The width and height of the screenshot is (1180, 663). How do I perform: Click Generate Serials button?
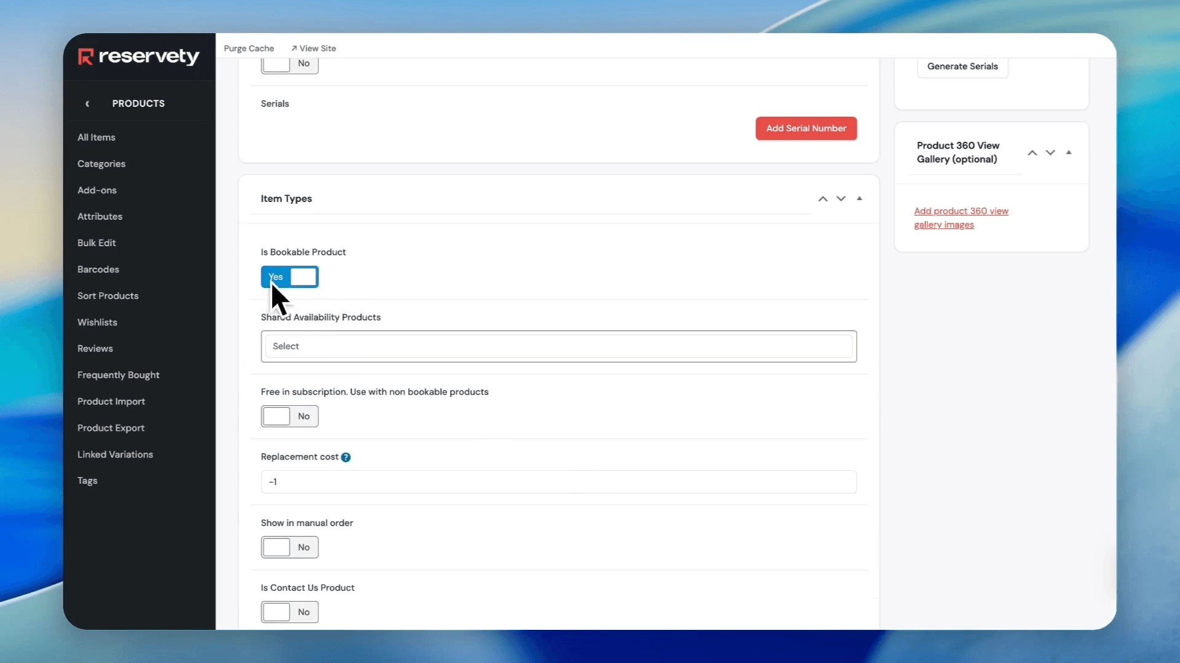coord(962,67)
